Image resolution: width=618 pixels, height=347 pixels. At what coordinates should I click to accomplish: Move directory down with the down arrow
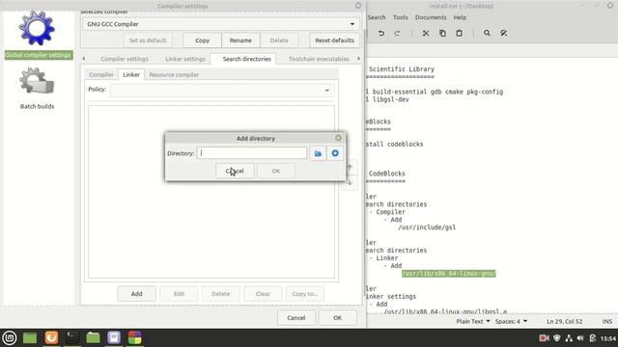[350, 182]
